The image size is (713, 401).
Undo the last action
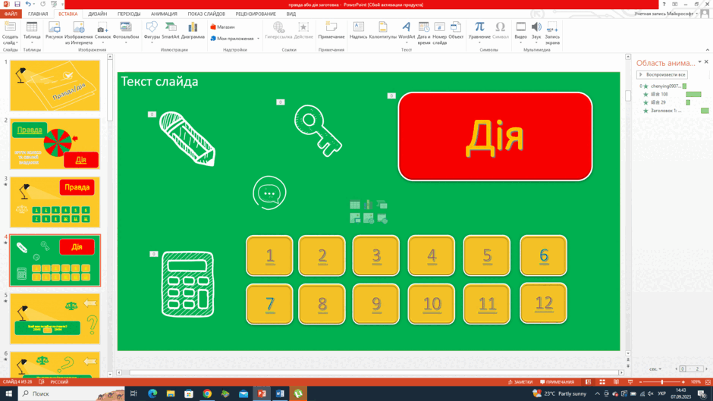(28, 4)
